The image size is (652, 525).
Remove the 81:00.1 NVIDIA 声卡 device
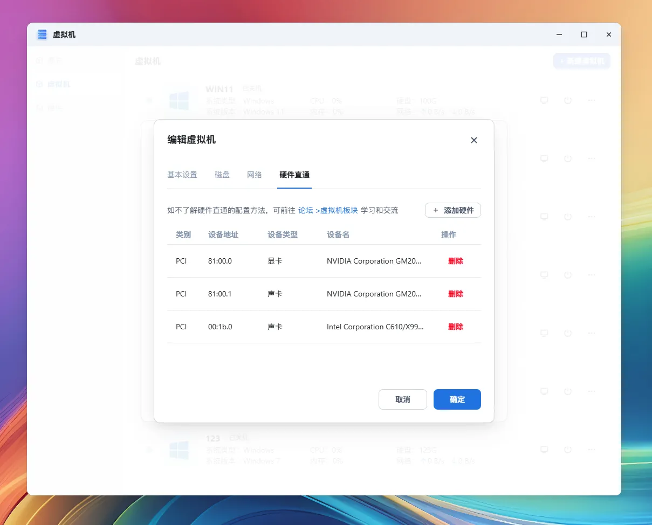[455, 294]
